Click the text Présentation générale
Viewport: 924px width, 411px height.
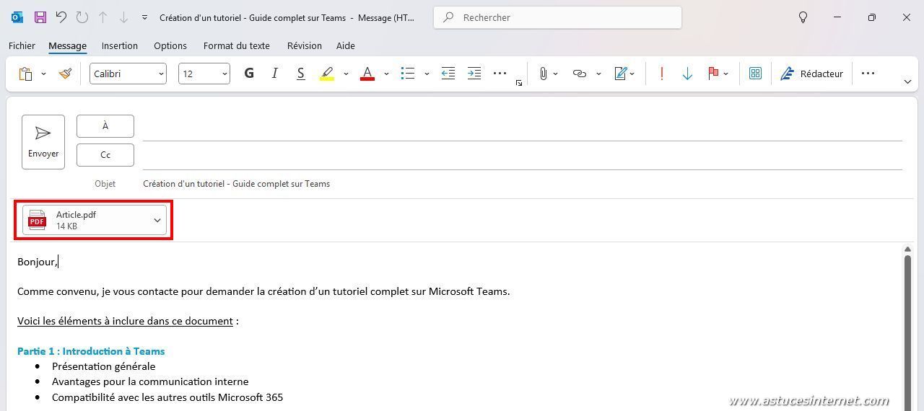103,366
